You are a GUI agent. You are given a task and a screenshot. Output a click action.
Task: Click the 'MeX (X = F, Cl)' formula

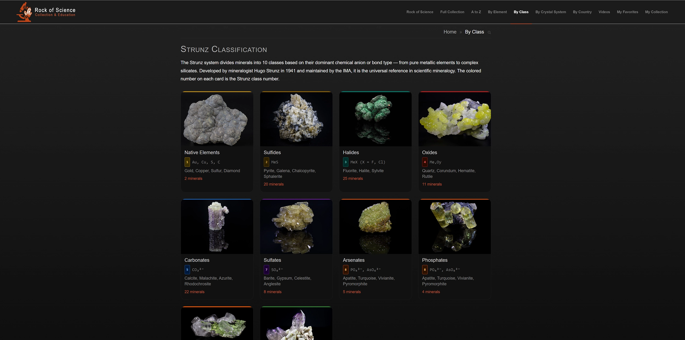click(x=368, y=162)
